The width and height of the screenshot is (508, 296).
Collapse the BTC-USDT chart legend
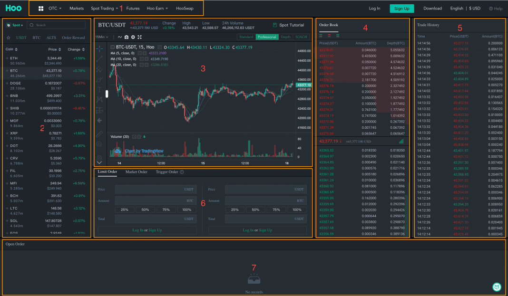(x=112, y=47)
